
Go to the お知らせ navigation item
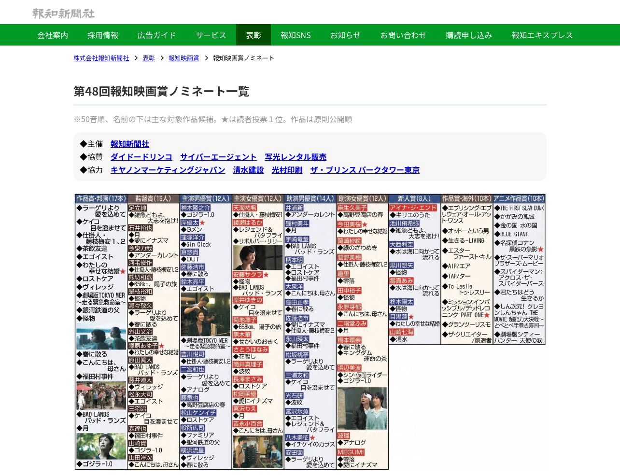tap(345, 35)
